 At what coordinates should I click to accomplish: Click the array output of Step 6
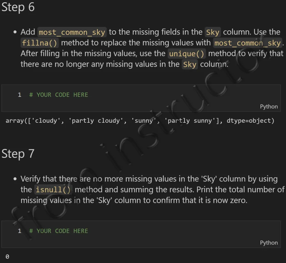(140, 121)
